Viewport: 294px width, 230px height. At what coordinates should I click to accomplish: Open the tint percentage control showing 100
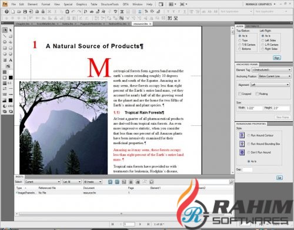pos(5,106)
